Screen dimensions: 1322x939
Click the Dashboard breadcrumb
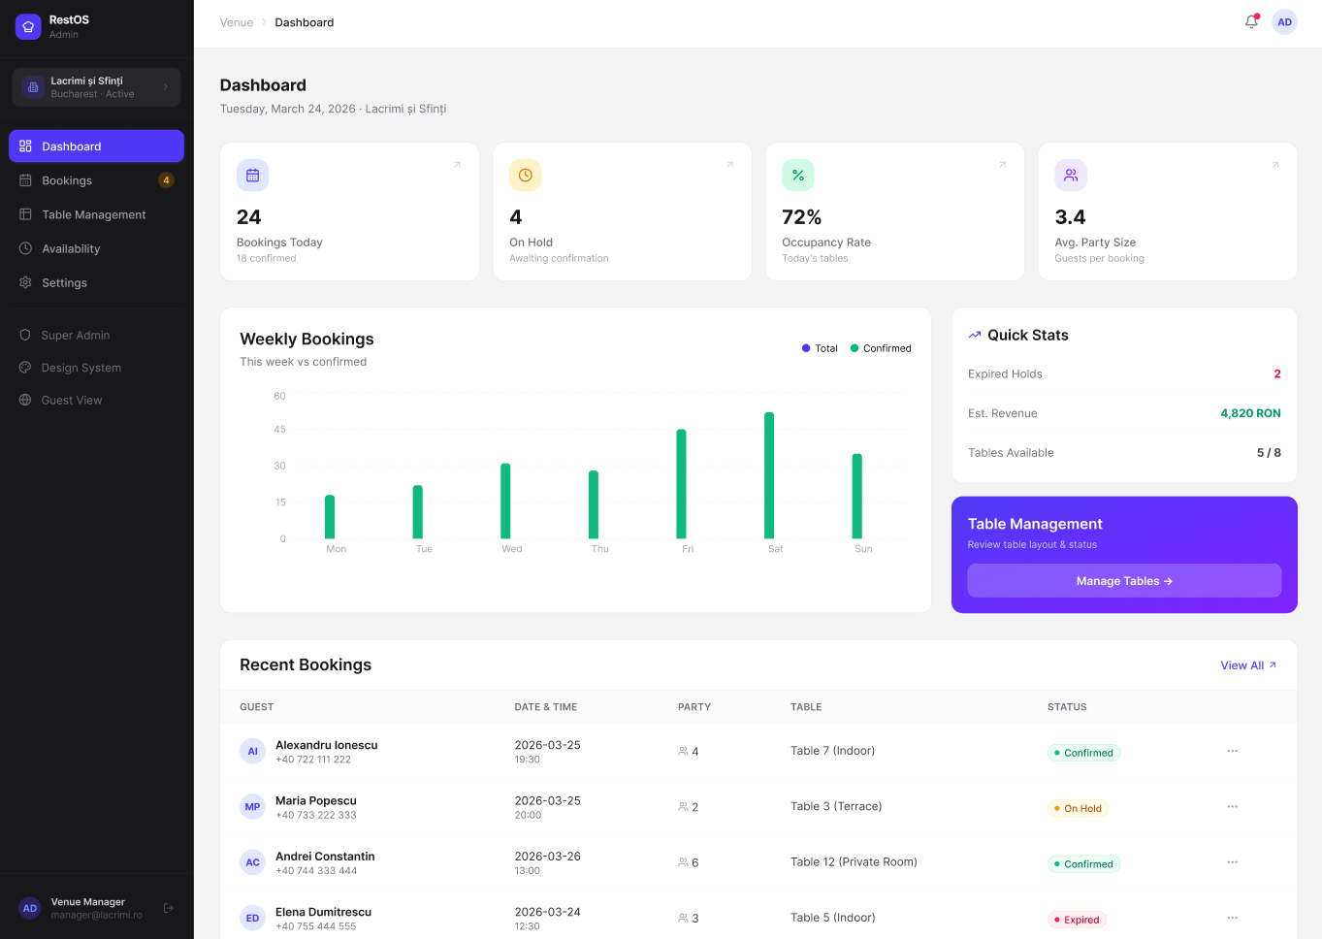(x=305, y=22)
